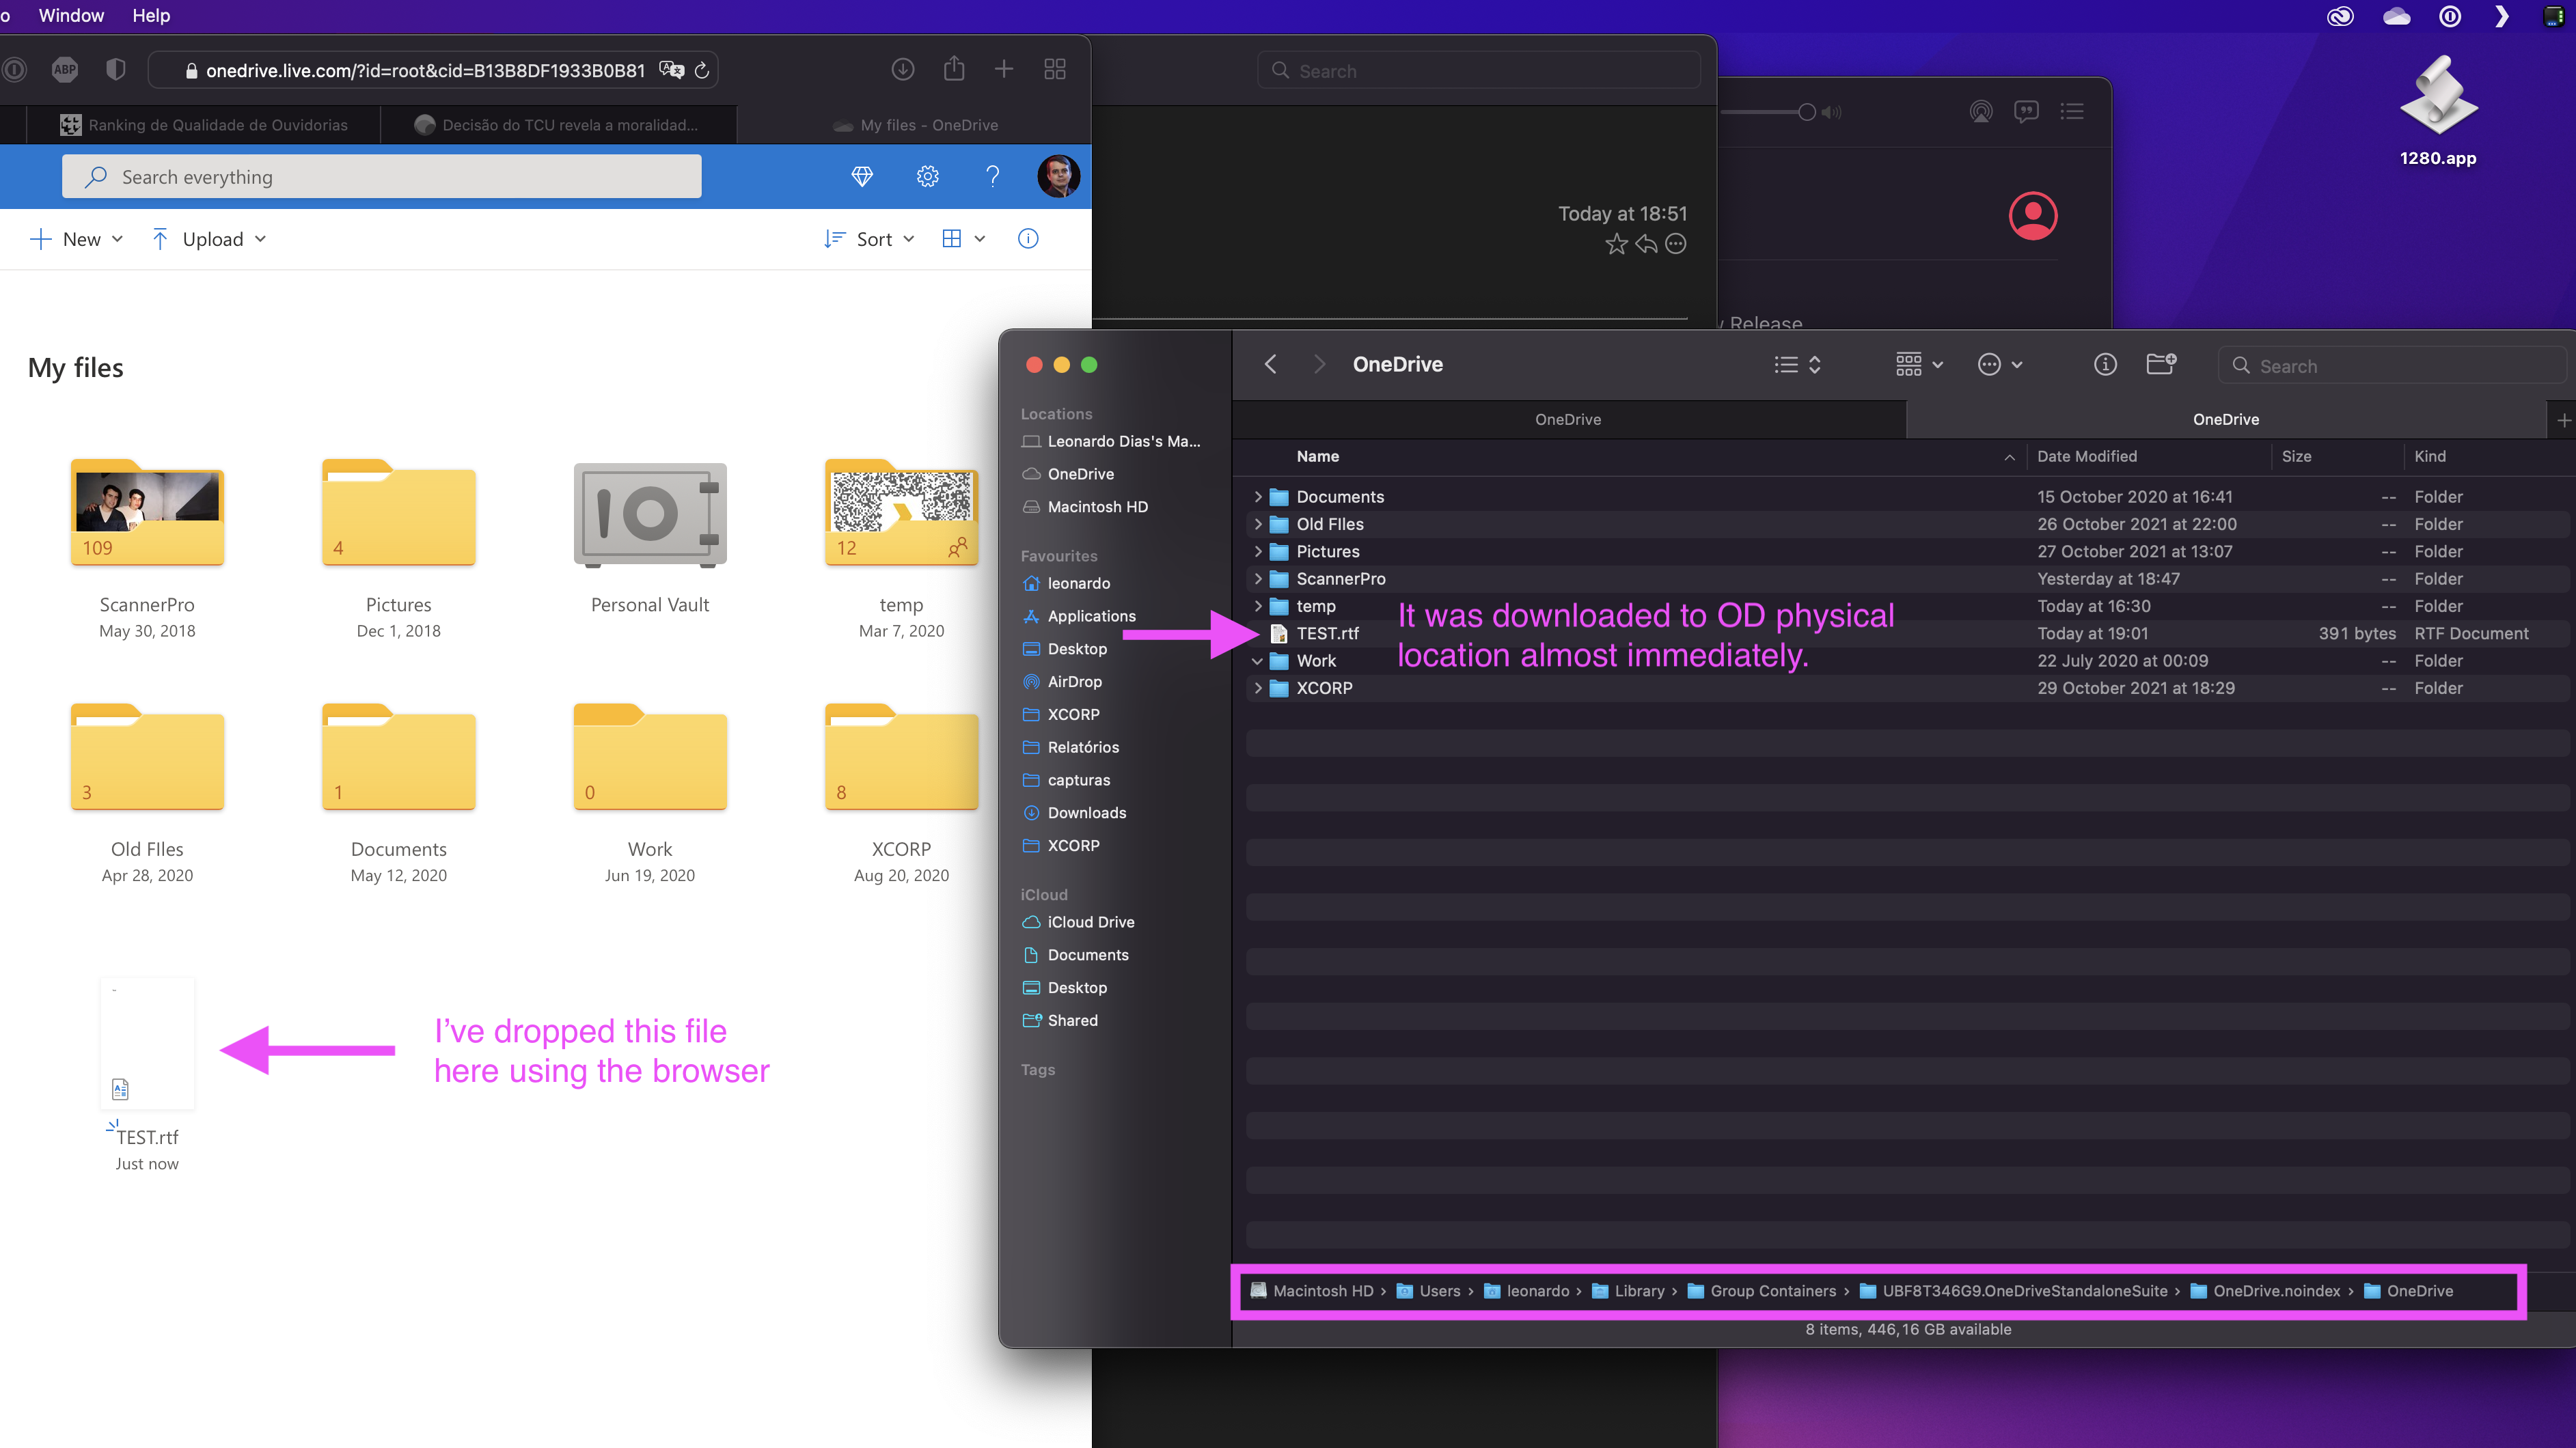Click the Finder back navigation arrow
Viewport: 2576px width, 1448px height.
click(x=1270, y=365)
